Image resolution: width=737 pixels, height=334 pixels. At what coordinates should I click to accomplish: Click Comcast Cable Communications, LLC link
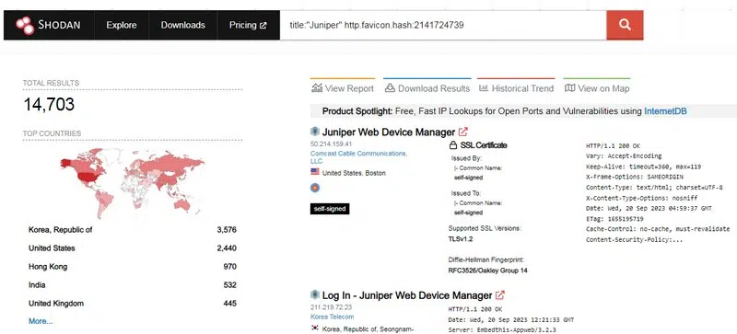358,157
